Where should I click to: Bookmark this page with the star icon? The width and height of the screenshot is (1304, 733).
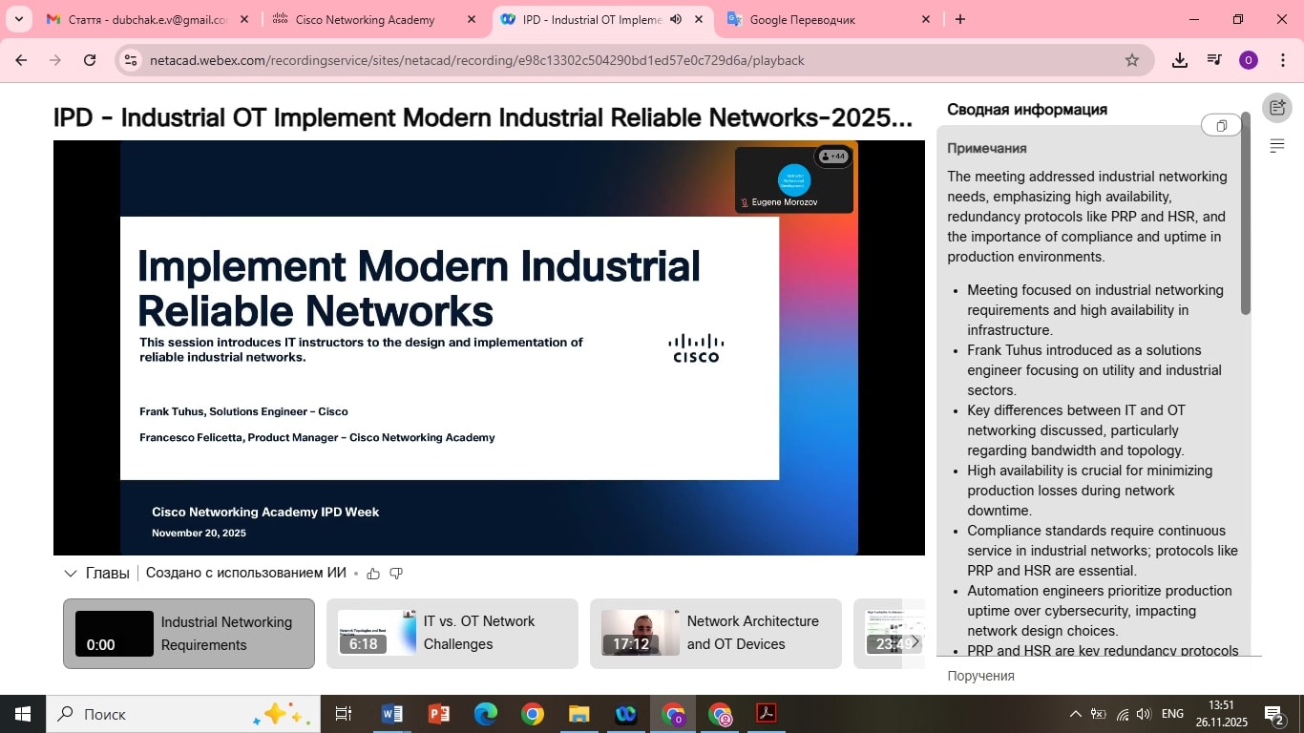click(x=1132, y=60)
